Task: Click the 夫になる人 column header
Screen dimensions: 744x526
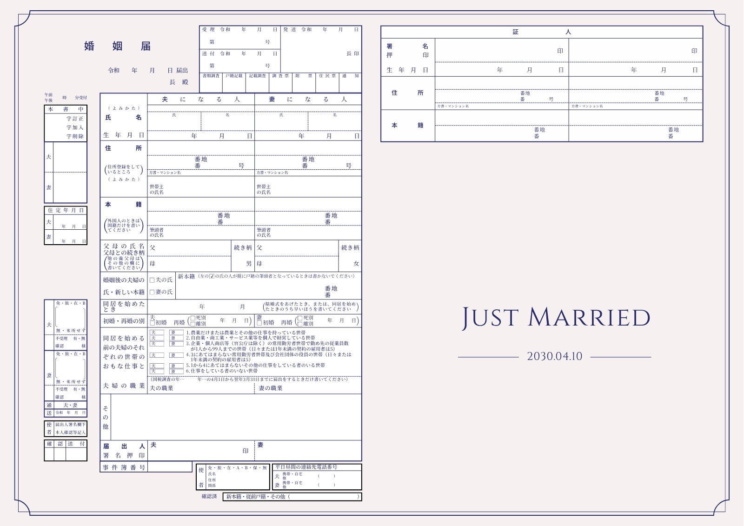Action: coord(201,99)
